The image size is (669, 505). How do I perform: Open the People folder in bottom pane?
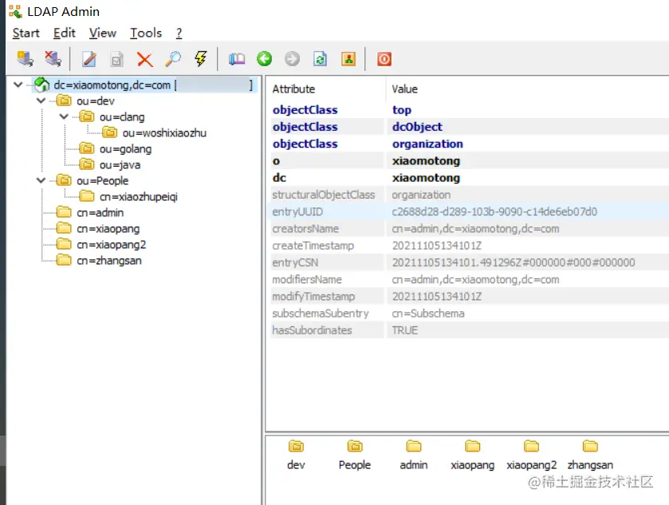coord(355,455)
